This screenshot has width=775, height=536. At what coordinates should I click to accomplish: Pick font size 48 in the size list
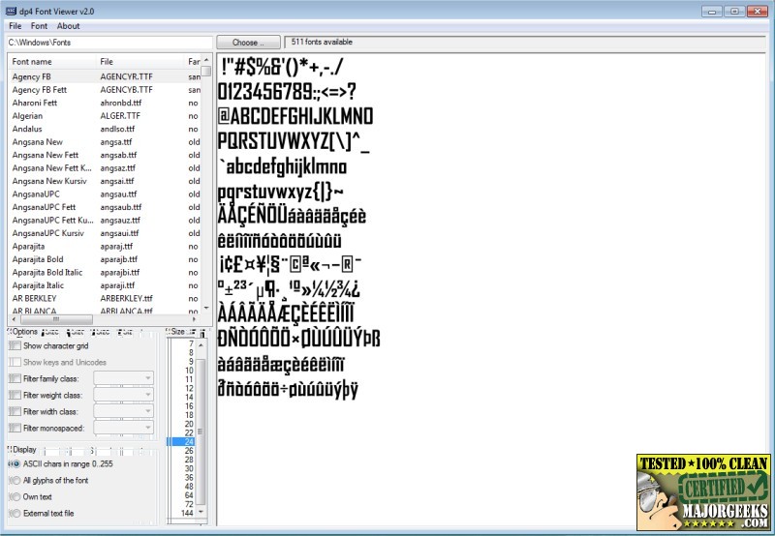click(189, 485)
